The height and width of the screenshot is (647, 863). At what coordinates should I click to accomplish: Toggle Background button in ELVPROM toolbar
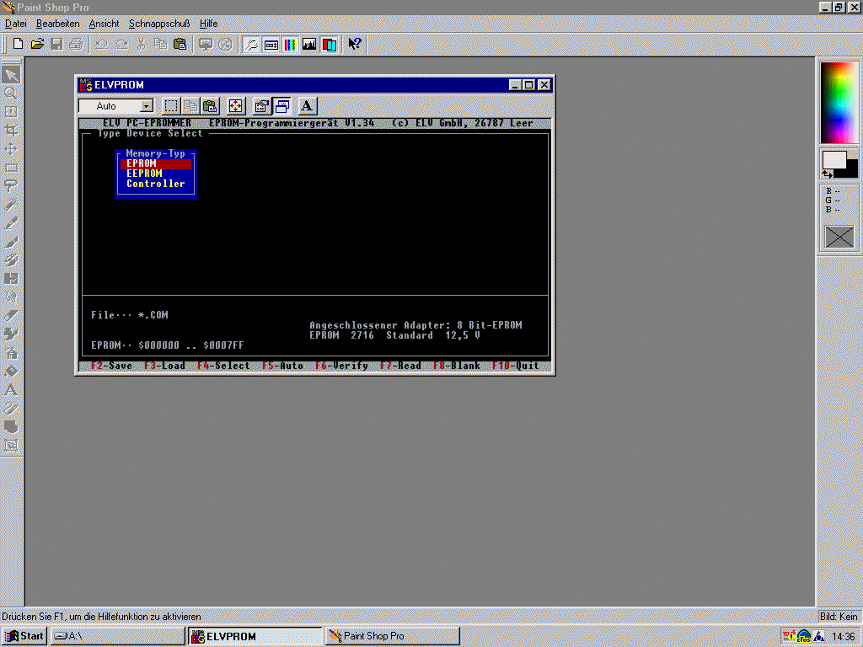pos(282,105)
